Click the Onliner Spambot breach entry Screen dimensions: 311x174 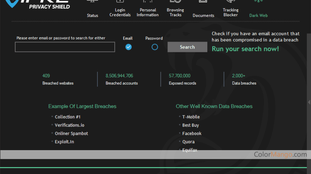pos(71,133)
